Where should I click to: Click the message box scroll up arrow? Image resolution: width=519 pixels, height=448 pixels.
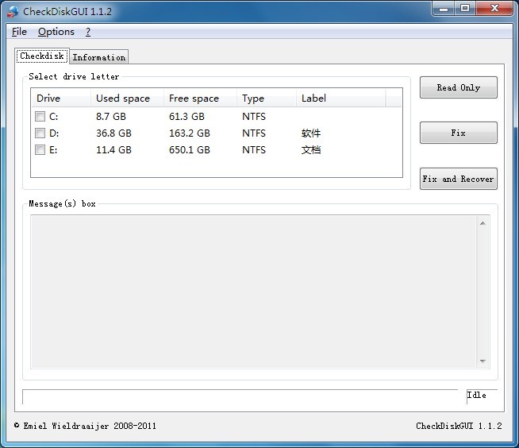click(482, 223)
